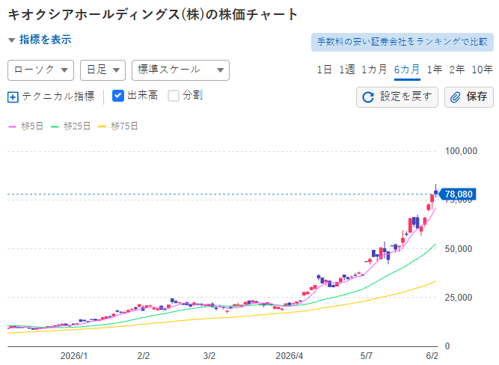Image resolution: width=499 pixels, height=365 pixels.
Task: Uncheck the 出来高 volume checkbox
Action: point(118,96)
